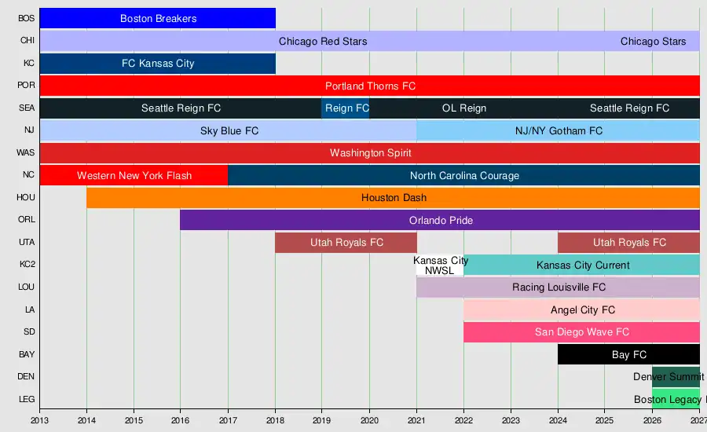Viewport: 707px width, 432px height.
Task: Click the FC Kansas City bar
Action: pyautogui.click(x=157, y=63)
